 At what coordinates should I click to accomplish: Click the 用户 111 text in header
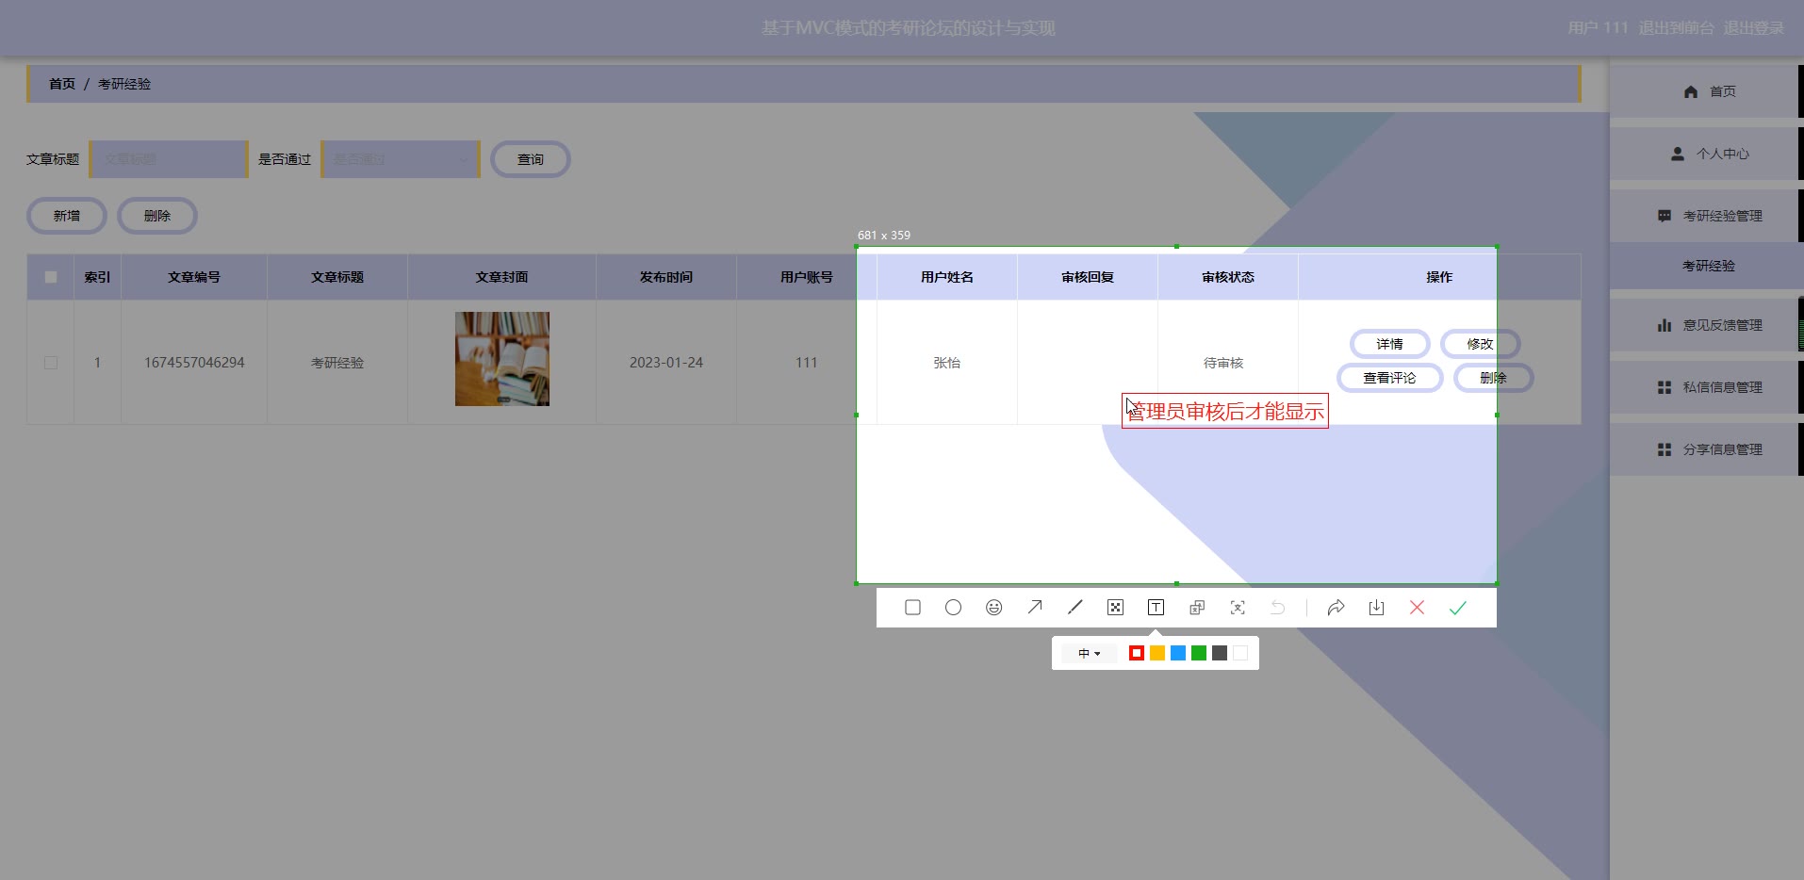click(1599, 28)
